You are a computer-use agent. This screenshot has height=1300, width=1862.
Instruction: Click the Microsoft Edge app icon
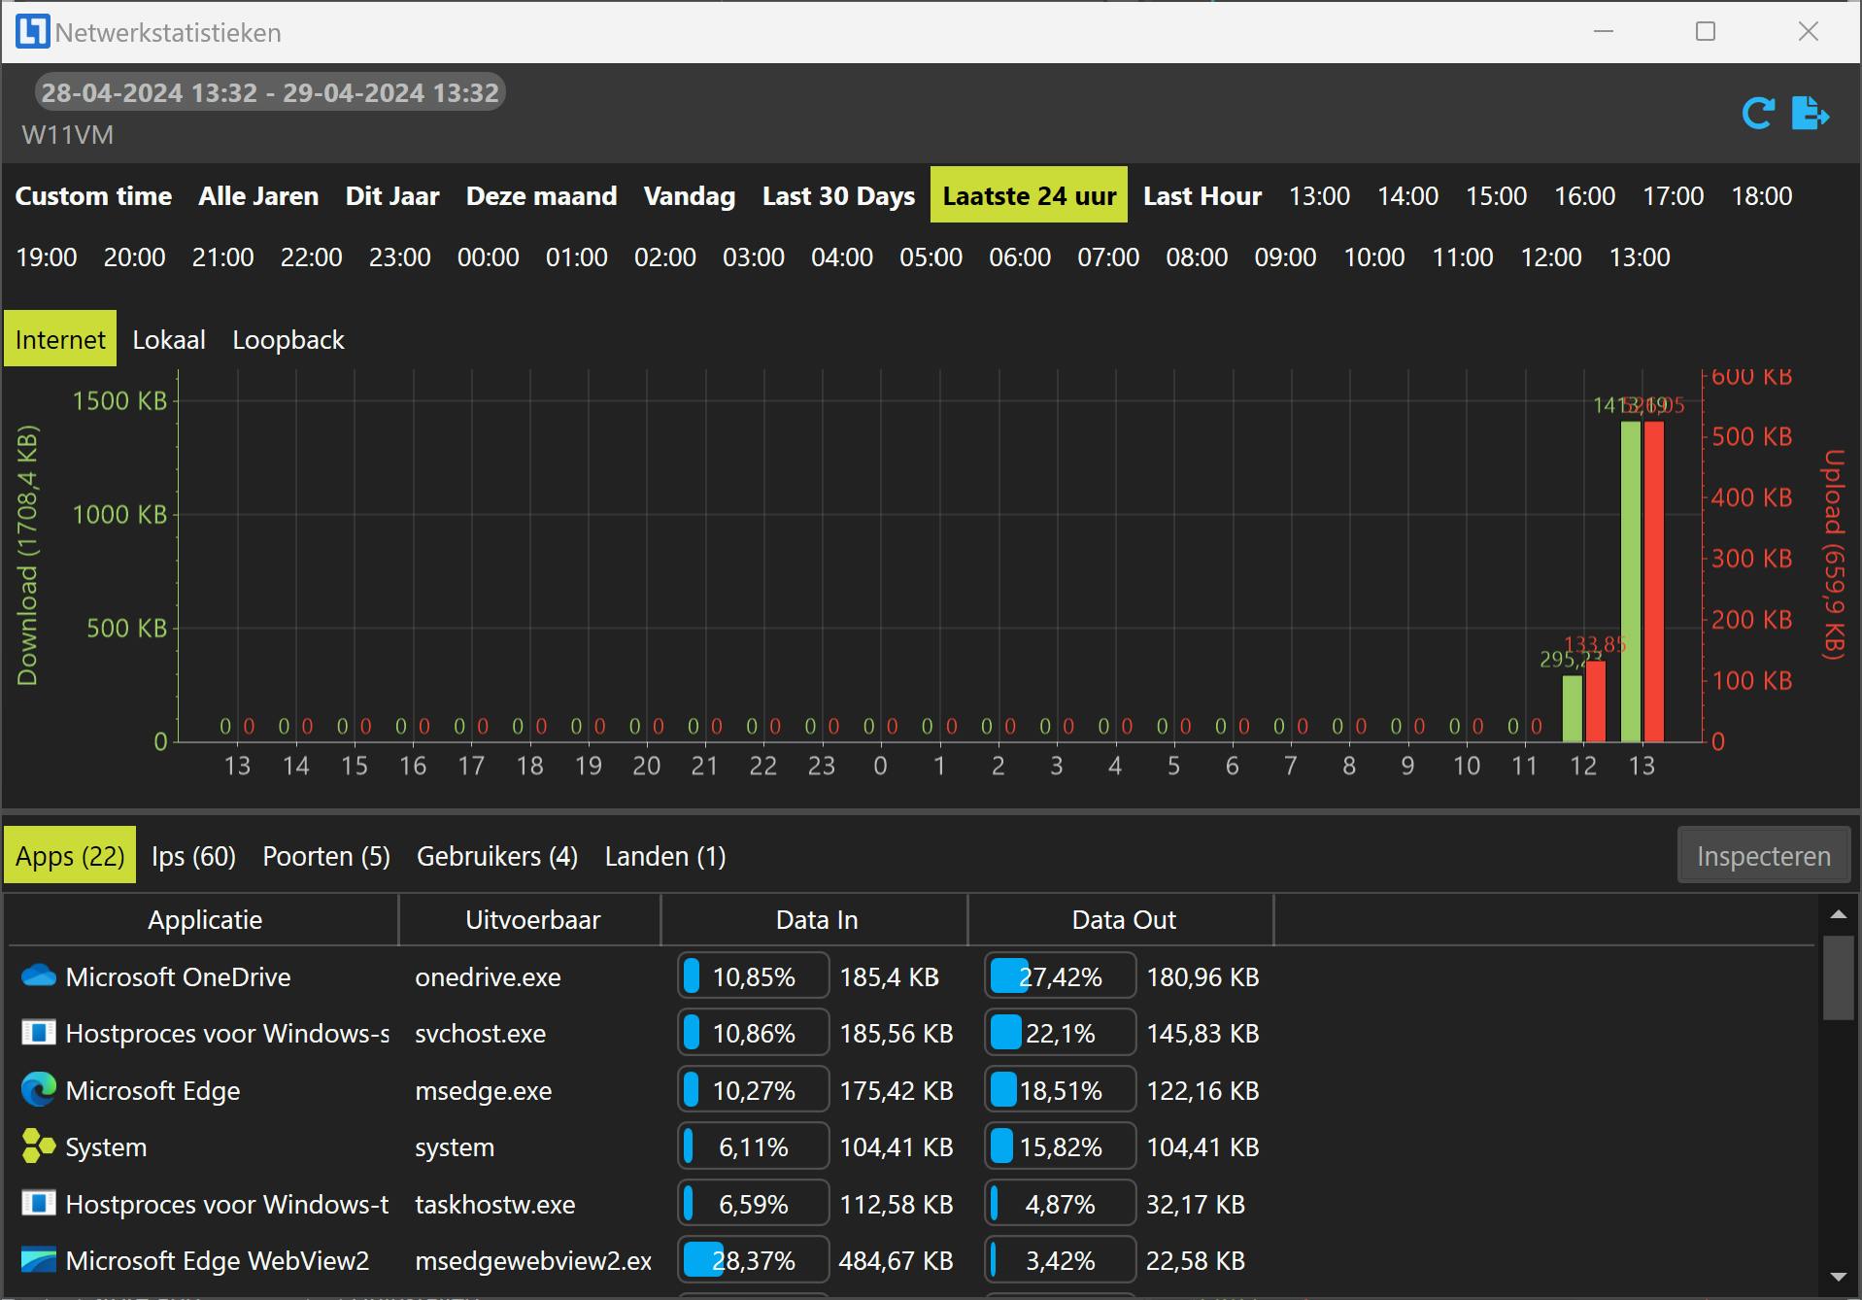[38, 1089]
